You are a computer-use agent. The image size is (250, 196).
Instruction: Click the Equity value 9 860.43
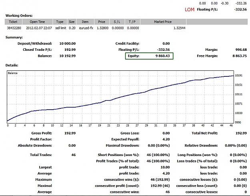(x=163, y=56)
